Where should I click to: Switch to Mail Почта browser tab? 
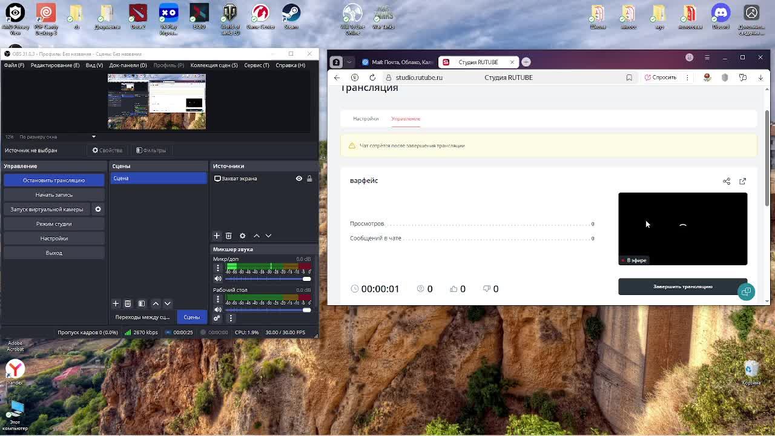pos(398,62)
